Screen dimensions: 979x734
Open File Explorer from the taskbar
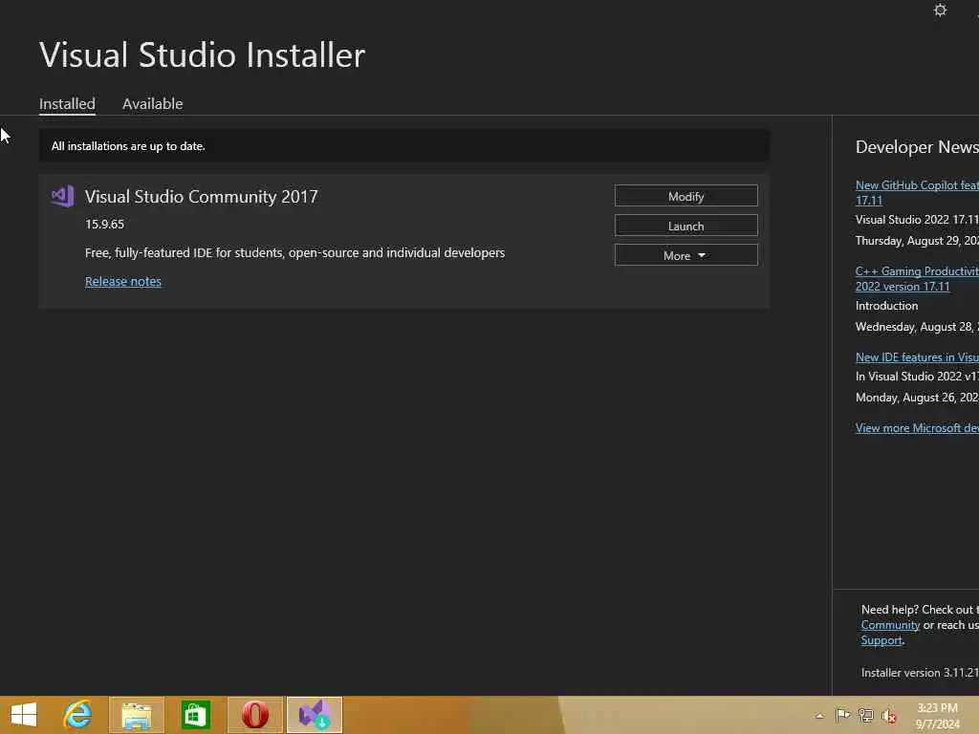137,715
